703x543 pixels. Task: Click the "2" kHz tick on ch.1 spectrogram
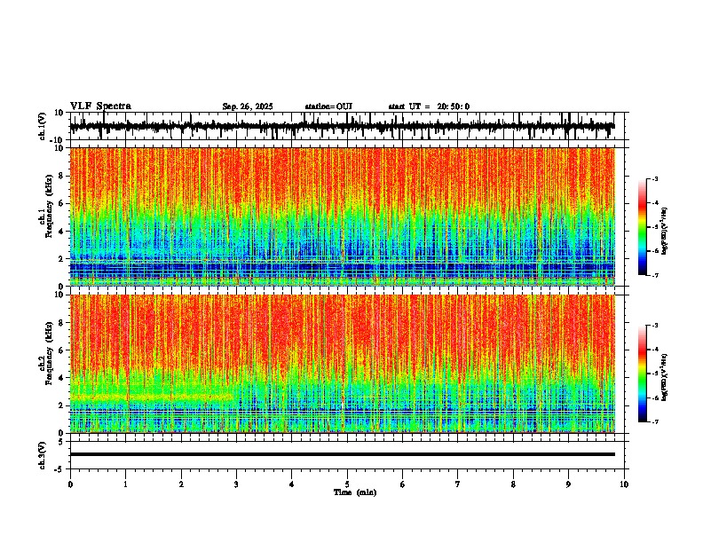pos(61,258)
